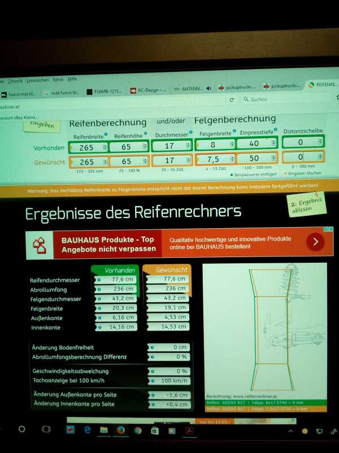This screenshot has height=453, width=339.
Task: Show info for Vorhanden Felgenbreite 20,3 cm
Action: (x=99, y=308)
